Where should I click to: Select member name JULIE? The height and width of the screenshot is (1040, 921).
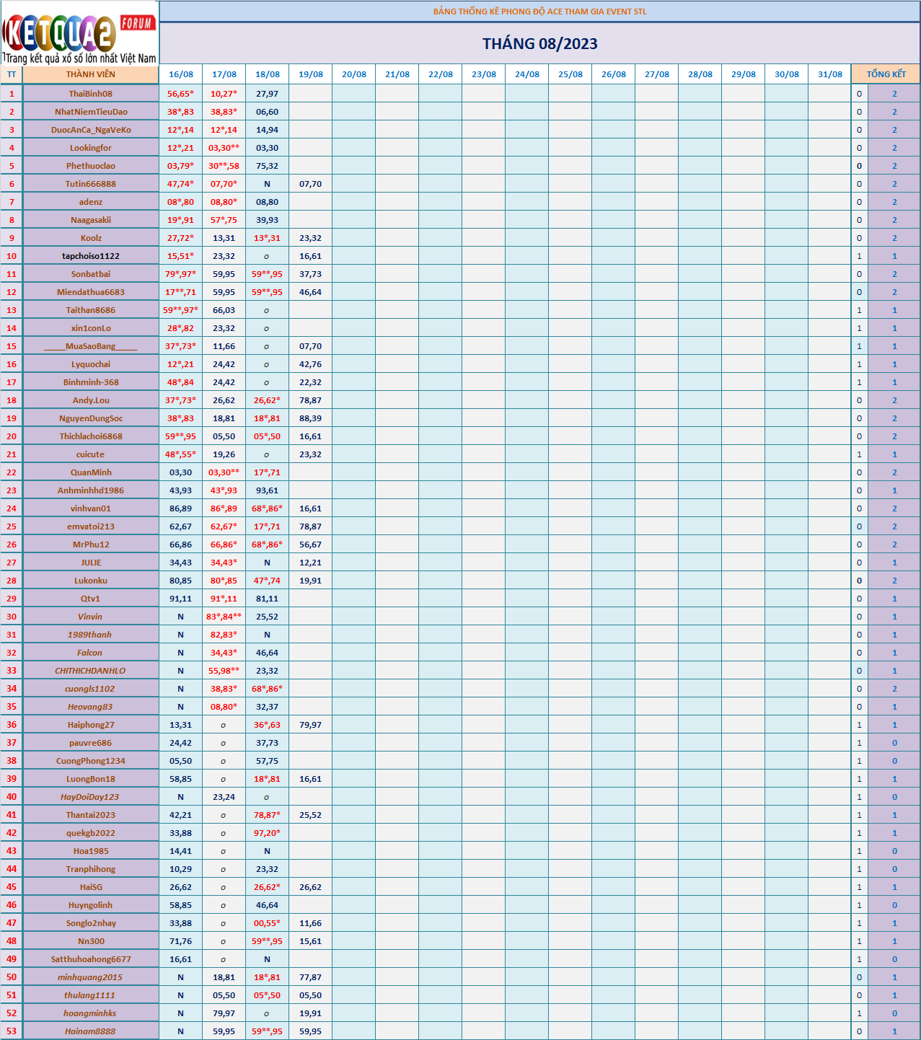click(91, 563)
